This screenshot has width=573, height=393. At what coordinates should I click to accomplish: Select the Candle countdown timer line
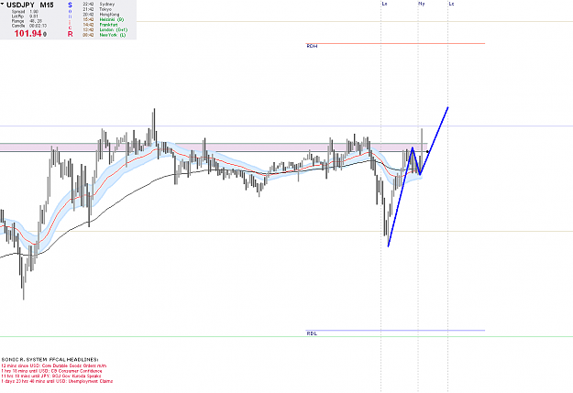coord(29,26)
